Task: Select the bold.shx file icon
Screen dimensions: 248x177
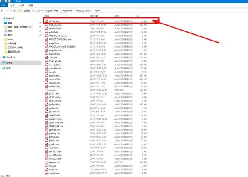Action: click(46, 57)
